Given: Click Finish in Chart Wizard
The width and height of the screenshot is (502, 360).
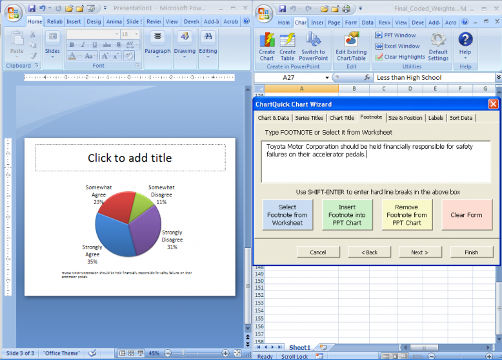Looking at the screenshot, I should (472, 252).
